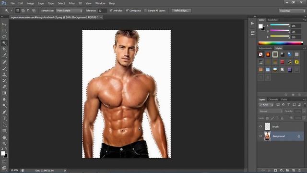The height and width of the screenshot is (173, 307).
Task: Select the Eyedropper tool
Action: (x=4, y=56)
